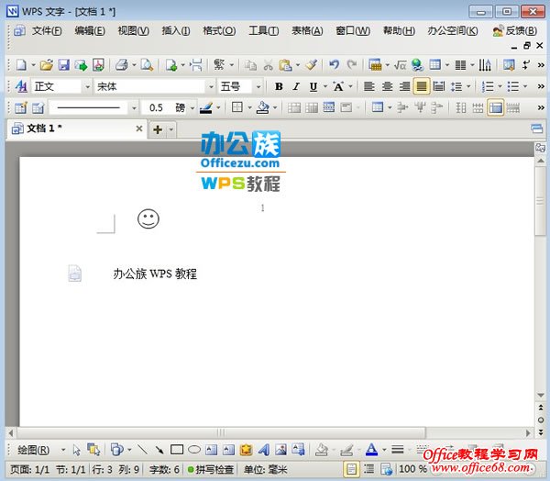Screen dimensions: 550x481
Task: Select the Ellipse shape tool
Action: click(194, 450)
